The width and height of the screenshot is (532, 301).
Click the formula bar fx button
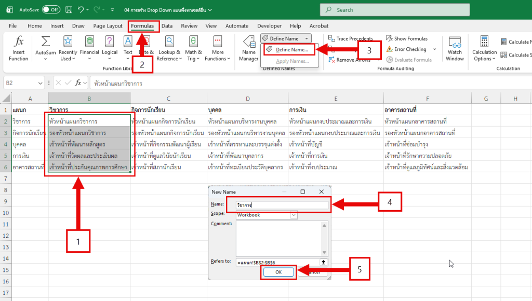(78, 83)
